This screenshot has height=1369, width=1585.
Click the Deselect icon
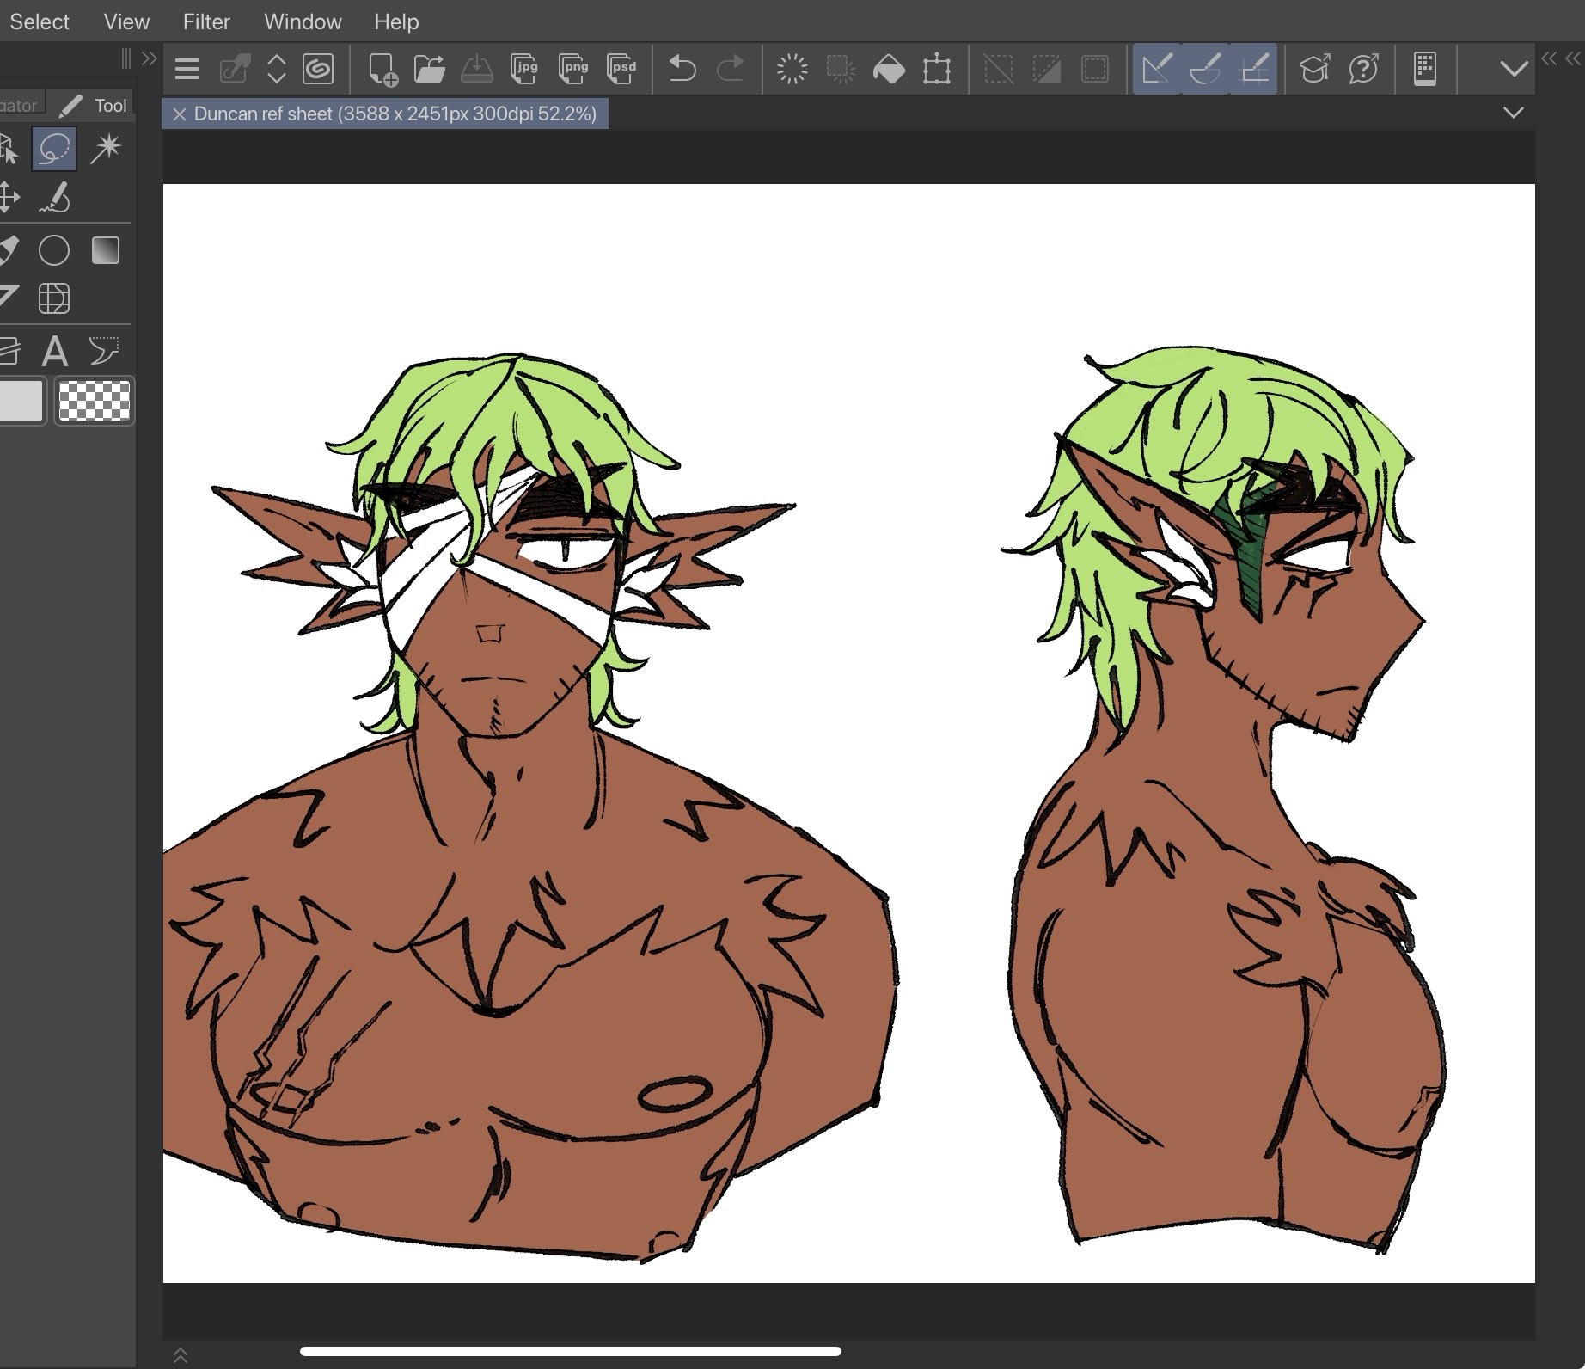point(998,69)
